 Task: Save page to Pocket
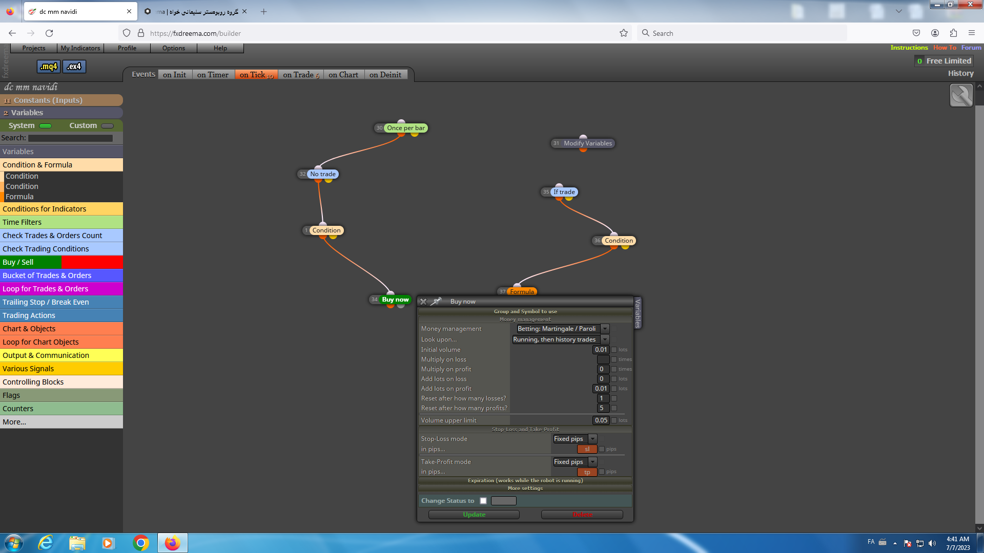click(916, 33)
